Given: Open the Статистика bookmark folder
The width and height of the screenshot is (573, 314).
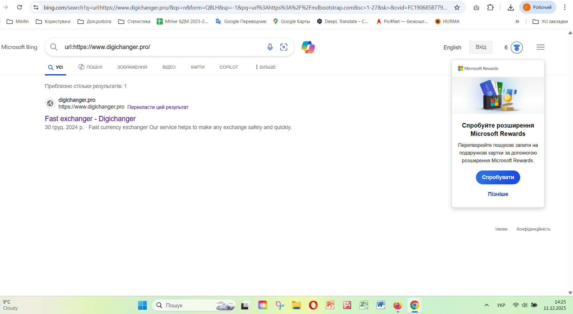Looking at the screenshot, I should (x=134, y=21).
